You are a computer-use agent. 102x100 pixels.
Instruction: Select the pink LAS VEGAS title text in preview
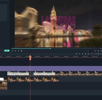coord(58,20)
